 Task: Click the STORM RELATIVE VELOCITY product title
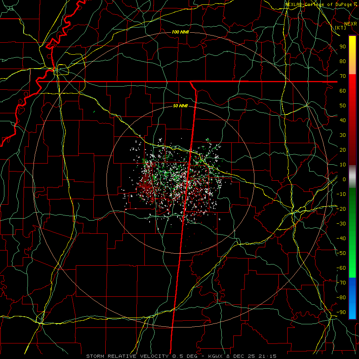click(127, 356)
